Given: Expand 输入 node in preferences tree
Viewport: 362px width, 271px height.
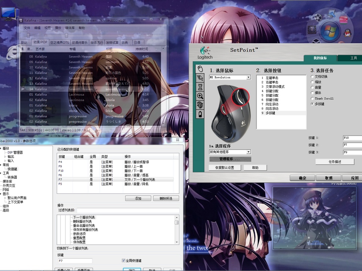Looking at the screenshot, I should [x=5, y=161].
